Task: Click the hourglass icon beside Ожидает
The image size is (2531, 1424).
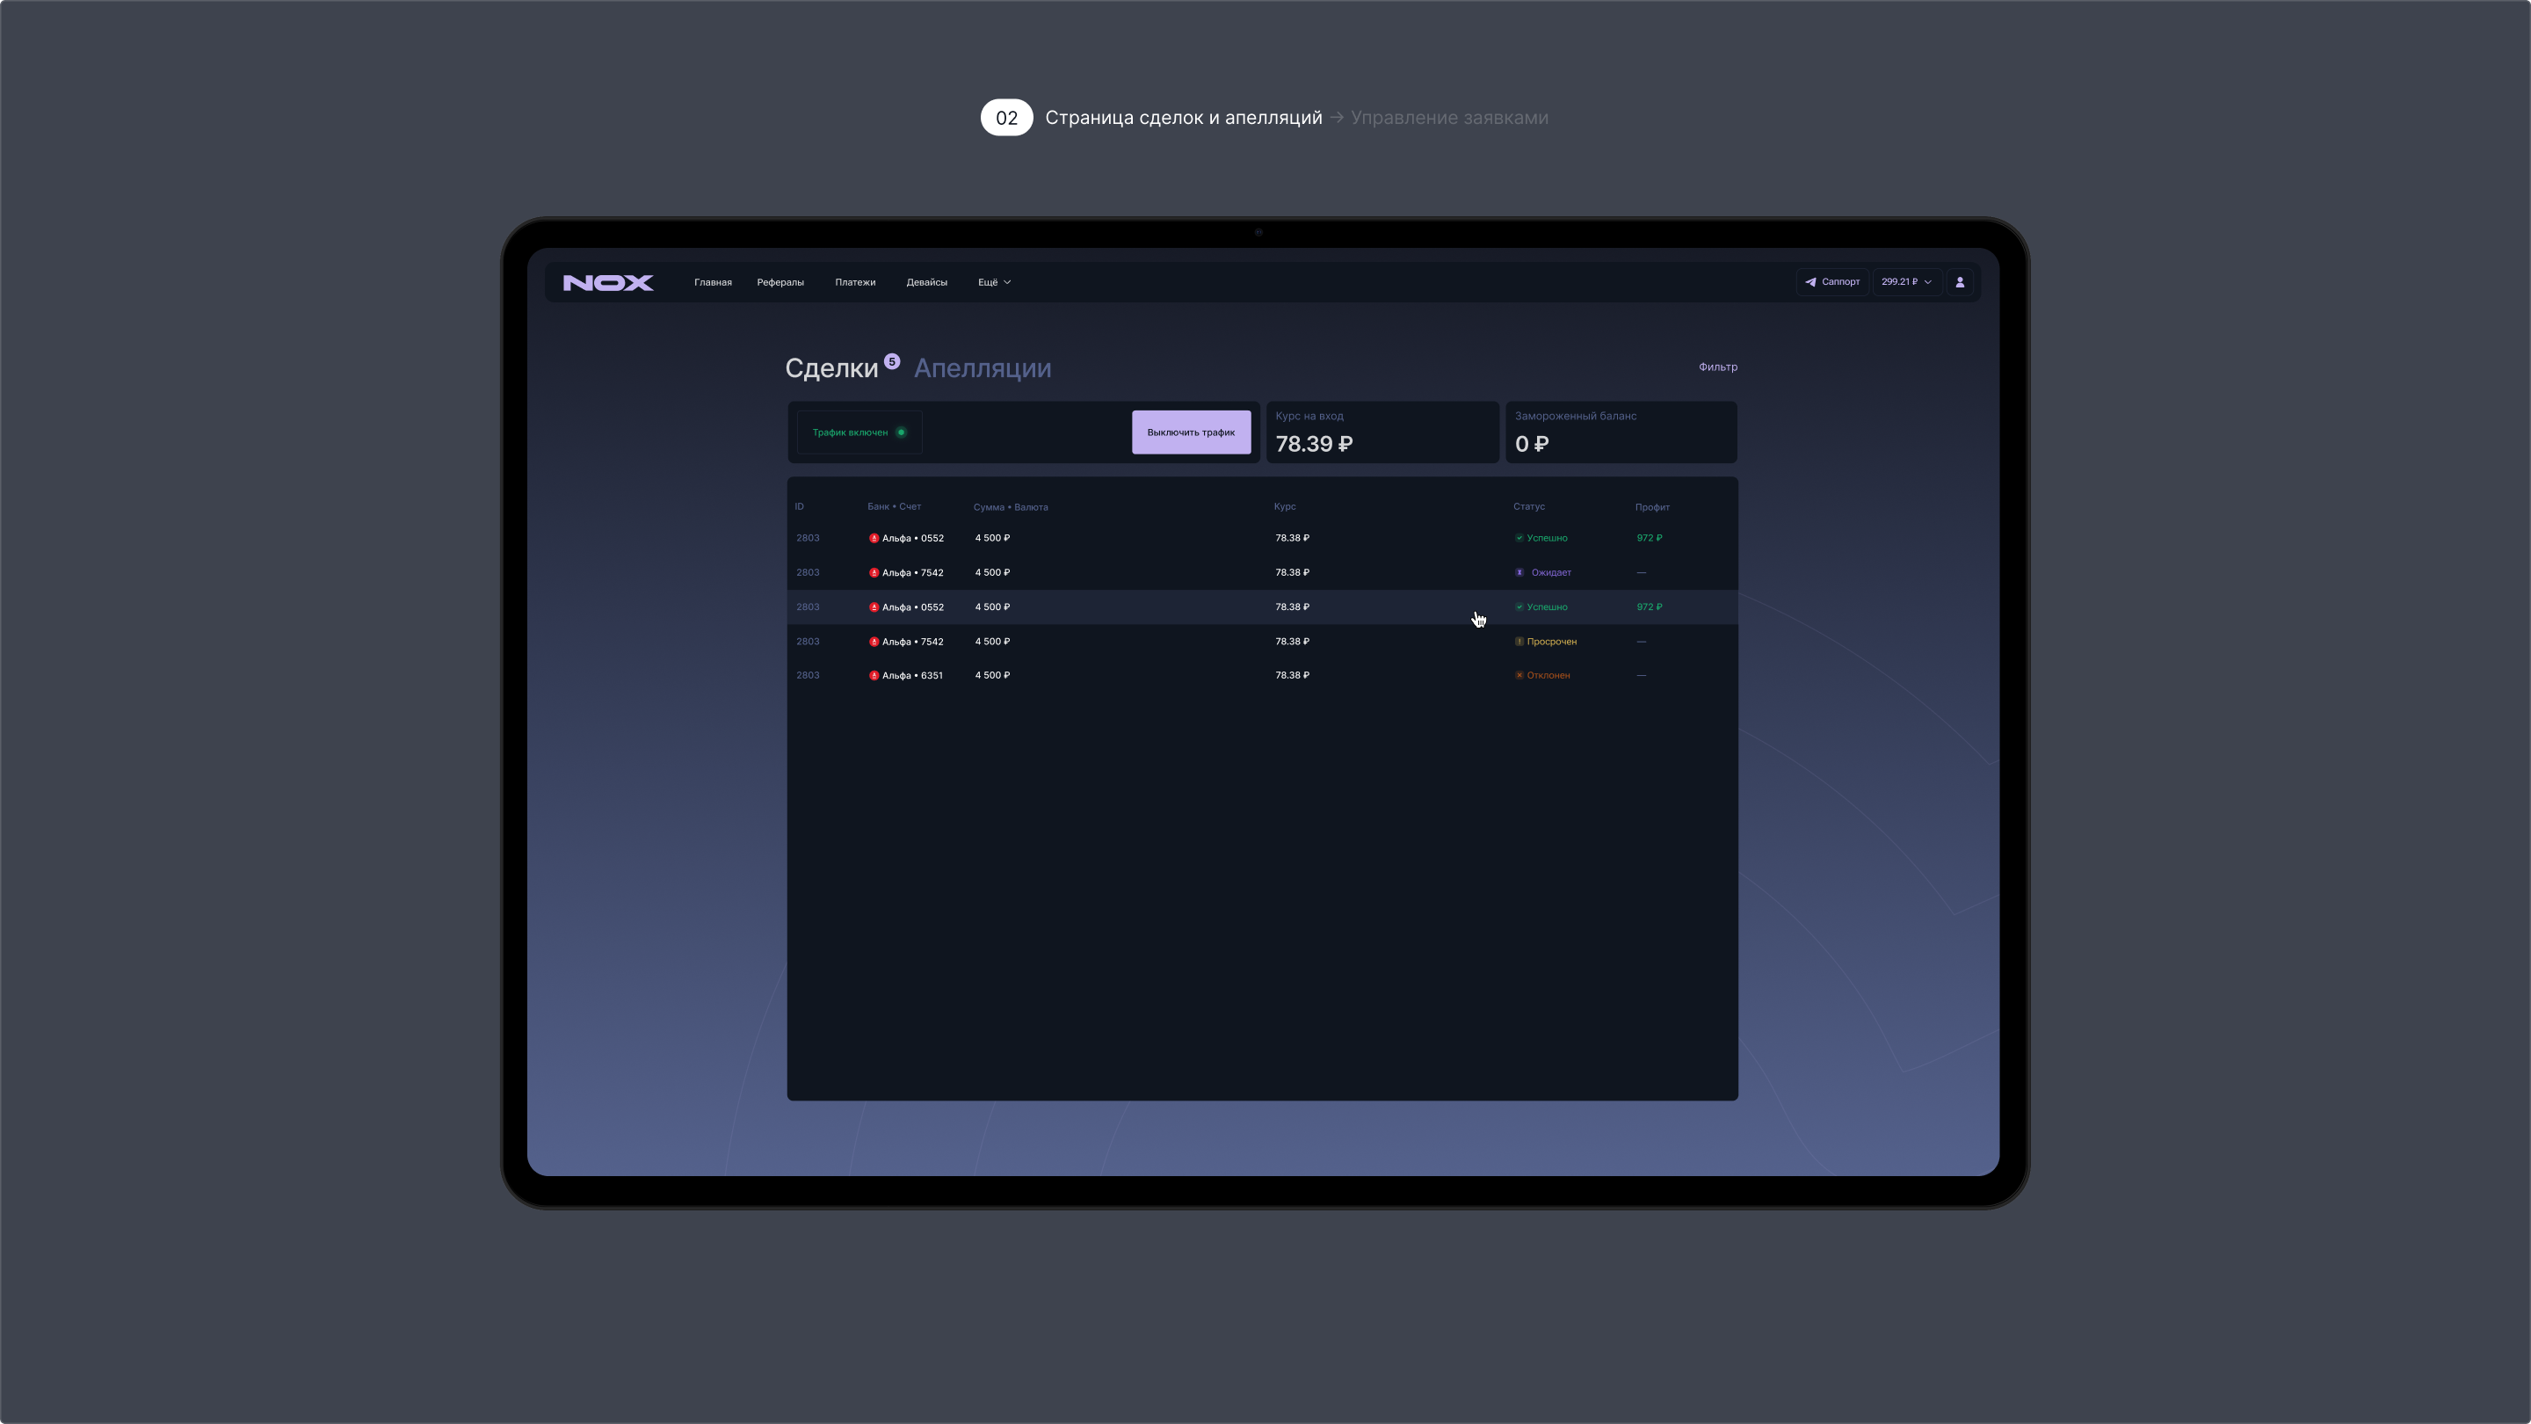Action: (x=1519, y=572)
